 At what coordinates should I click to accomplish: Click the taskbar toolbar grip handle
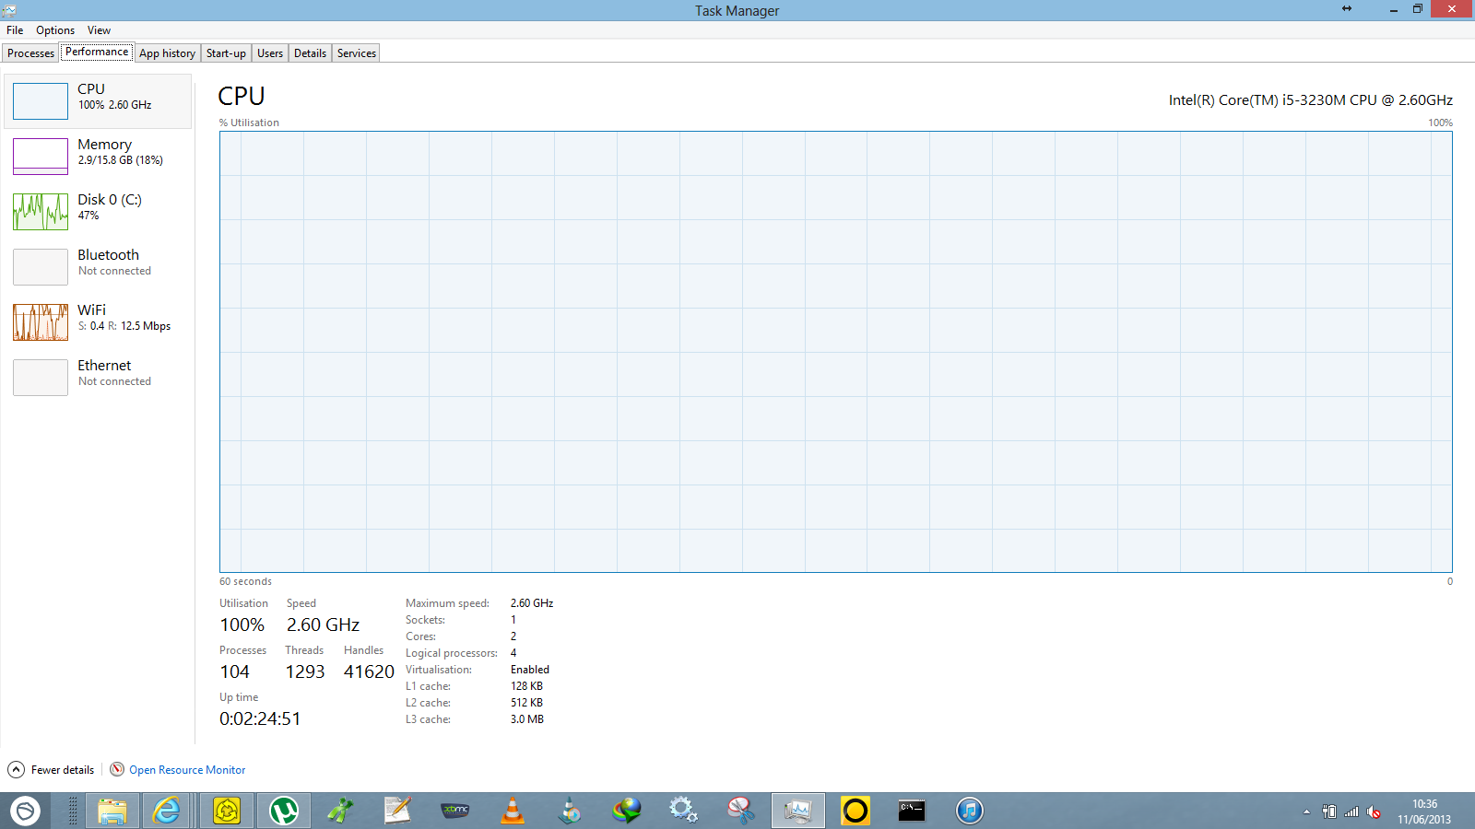73,811
